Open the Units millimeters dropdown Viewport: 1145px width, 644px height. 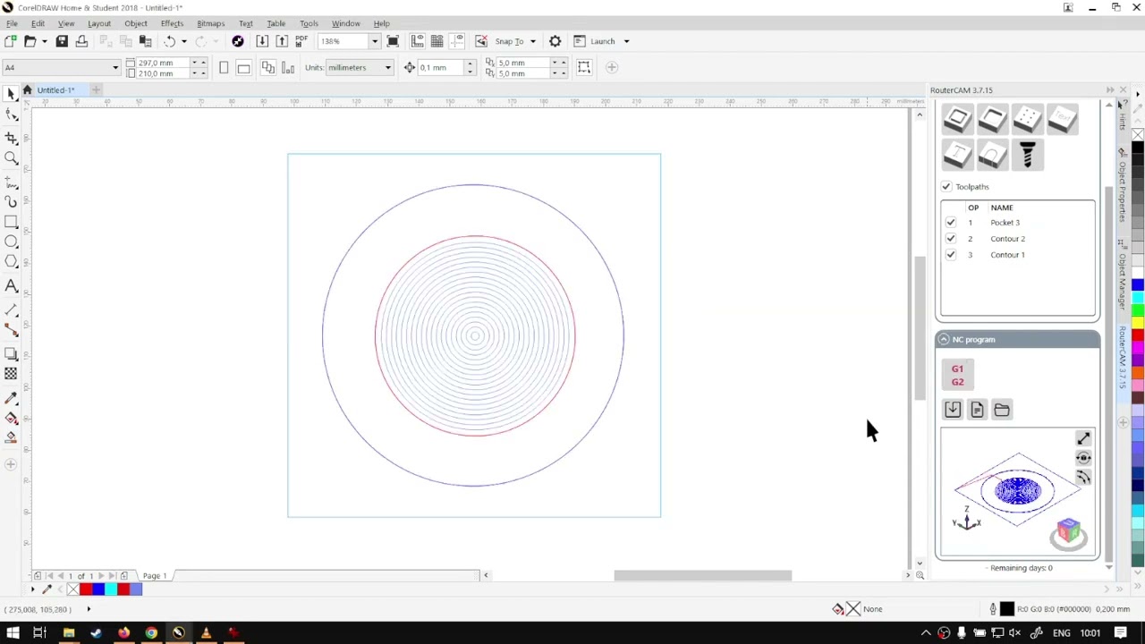387,68
